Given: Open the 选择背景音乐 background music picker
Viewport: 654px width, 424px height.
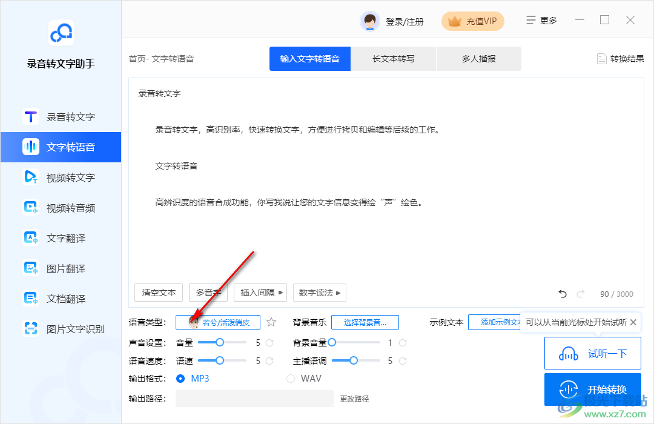Looking at the screenshot, I should pos(365,322).
